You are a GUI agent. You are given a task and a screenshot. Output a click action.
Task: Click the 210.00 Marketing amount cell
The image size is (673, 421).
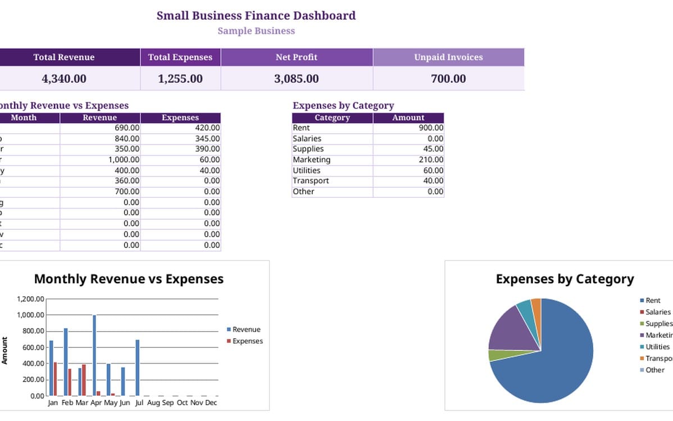(408, 160)
